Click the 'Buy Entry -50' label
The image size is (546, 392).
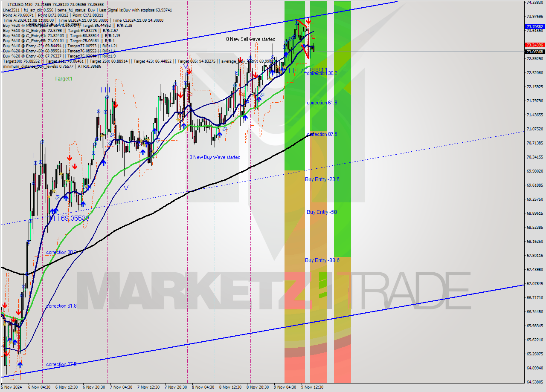pyautogui.click(x=322, y=212)
